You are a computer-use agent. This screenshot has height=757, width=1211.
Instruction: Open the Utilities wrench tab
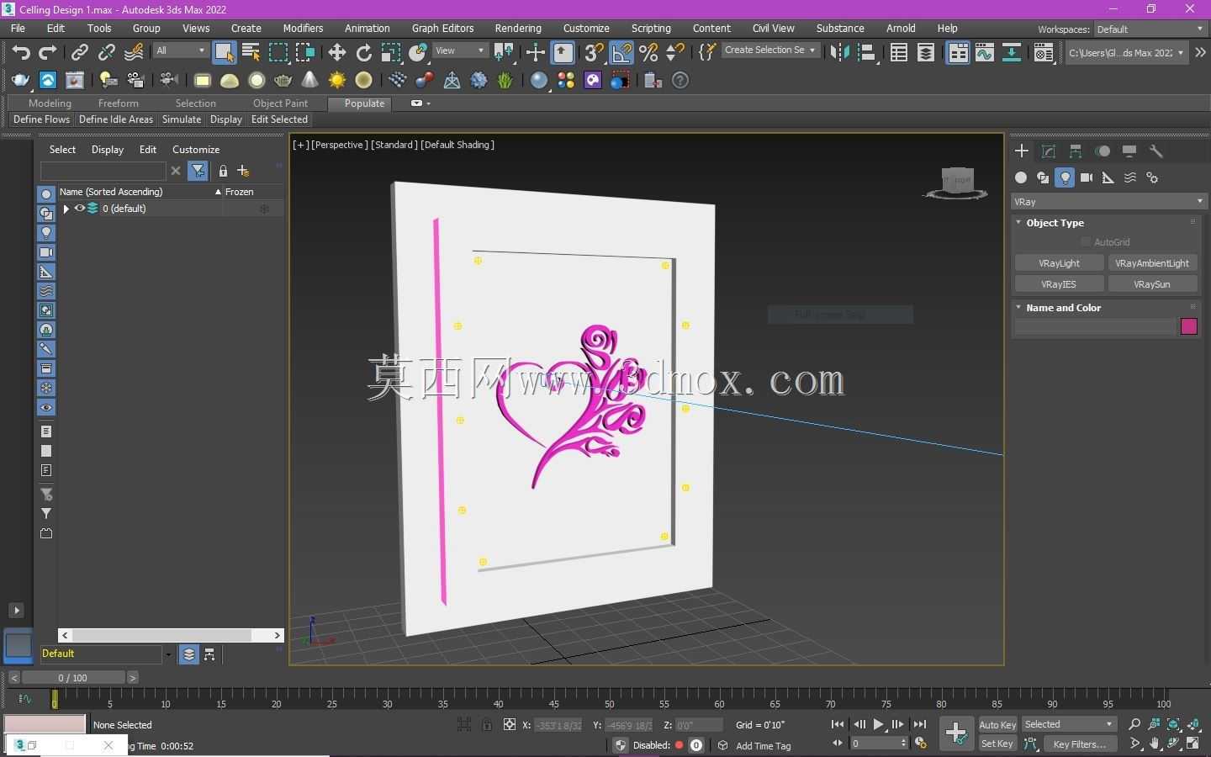(x=1156, y=151)
